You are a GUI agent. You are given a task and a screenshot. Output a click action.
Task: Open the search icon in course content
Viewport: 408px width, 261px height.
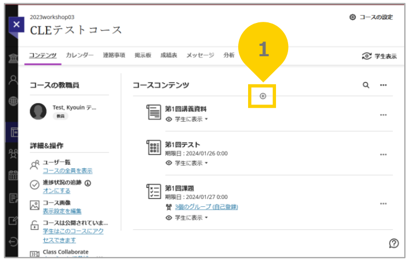366,85
